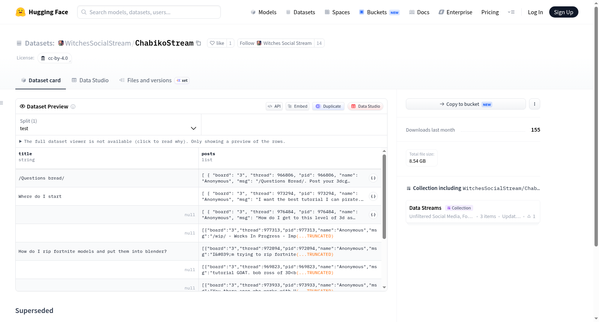Select the posts cell for thread 977313
The height and width of the screenshot is (322, 599).
pyautogui.click(x=290, y=233)
